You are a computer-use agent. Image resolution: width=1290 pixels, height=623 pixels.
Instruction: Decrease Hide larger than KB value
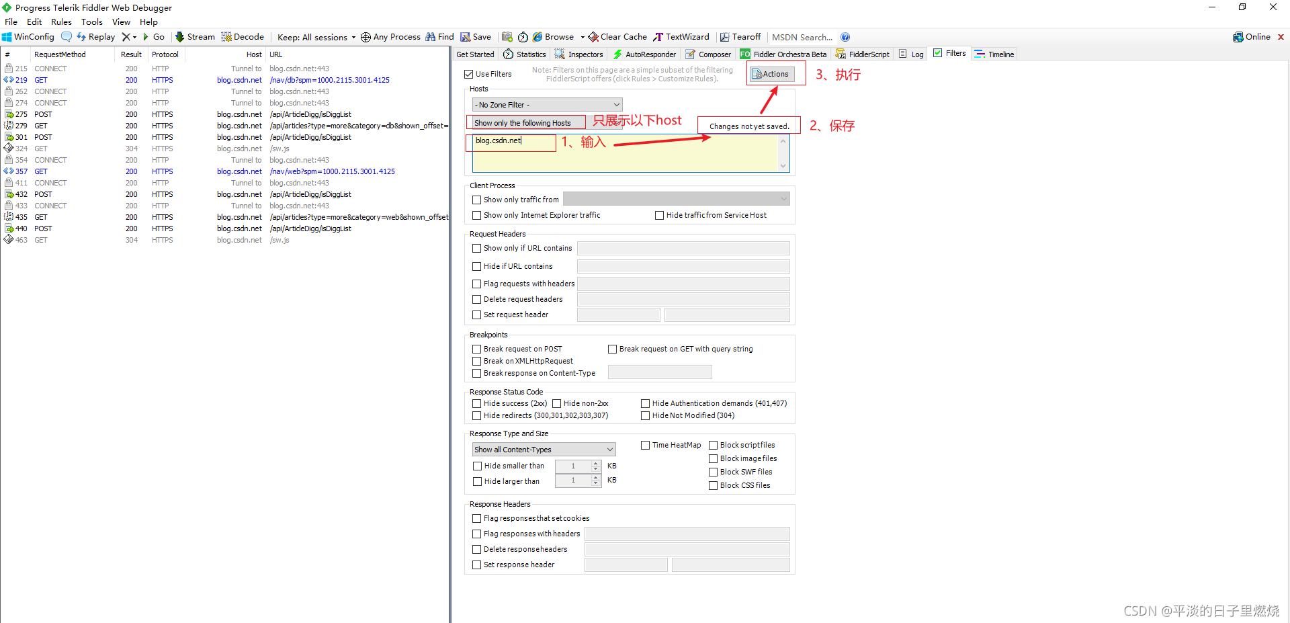pos(596,483)
